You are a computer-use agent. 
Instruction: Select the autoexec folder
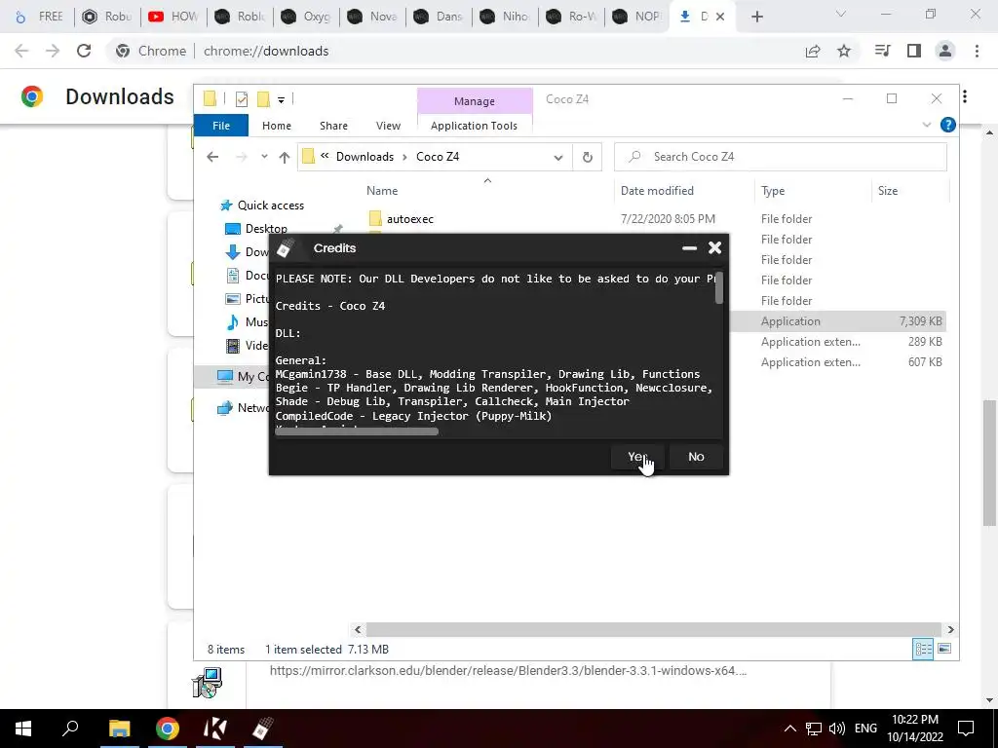coord(410,219)
